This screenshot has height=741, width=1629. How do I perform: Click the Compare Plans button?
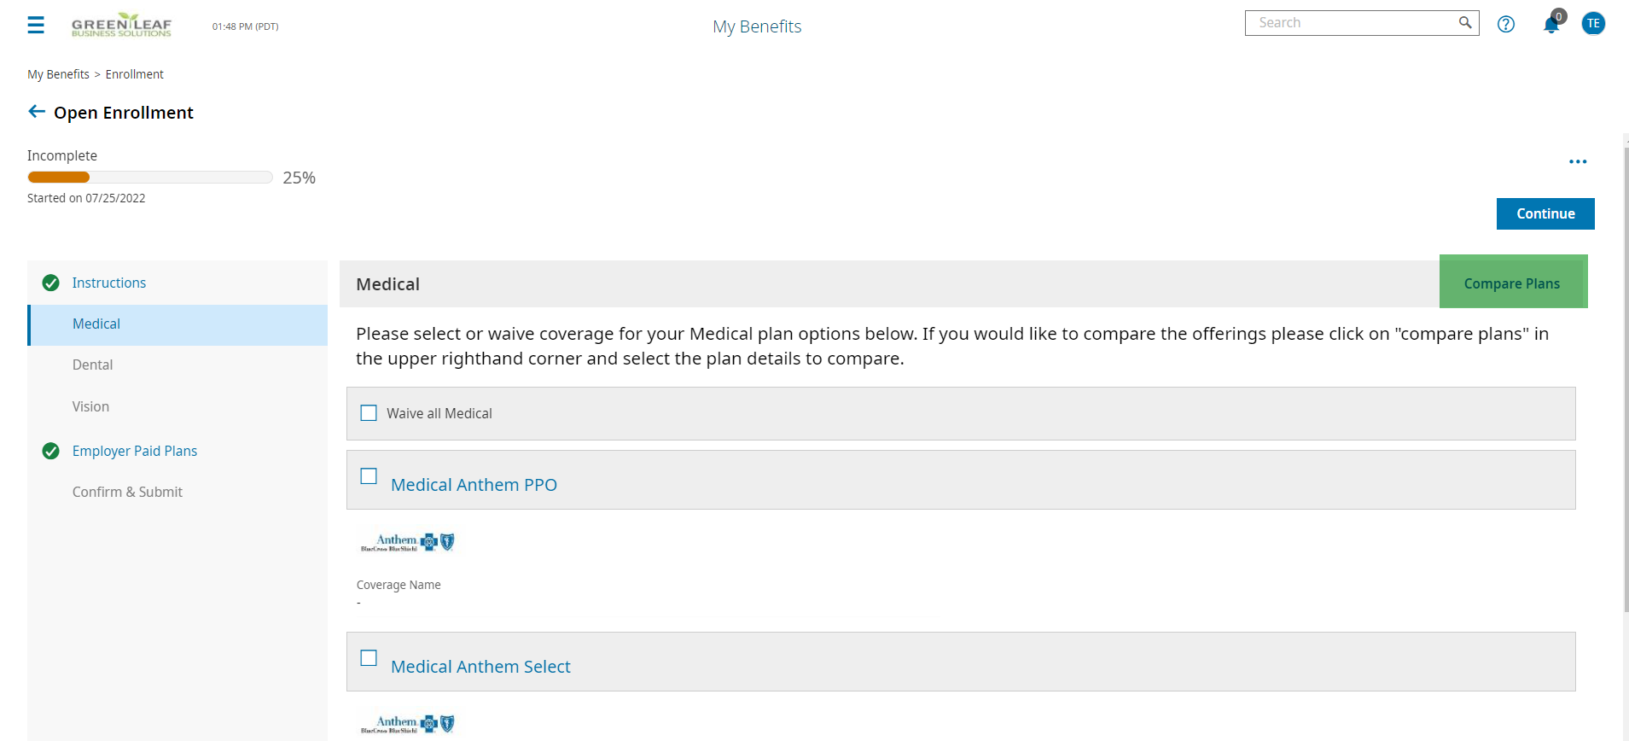point(1512,283)
